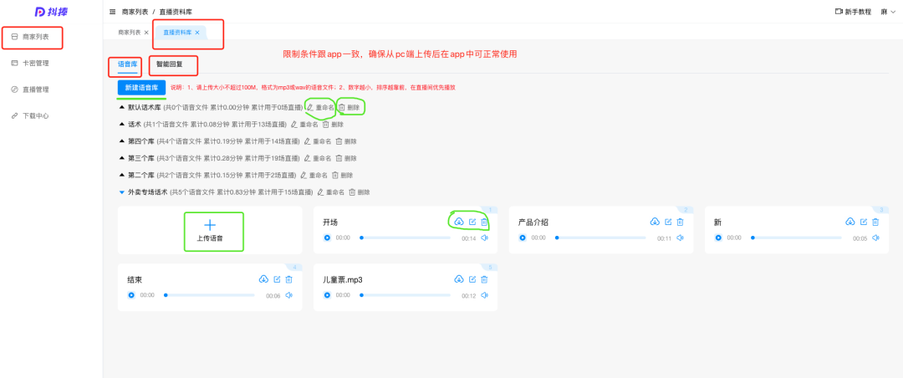903x378 pixels.
Task: Delete the 新 voice card
Action: [875, 222]
